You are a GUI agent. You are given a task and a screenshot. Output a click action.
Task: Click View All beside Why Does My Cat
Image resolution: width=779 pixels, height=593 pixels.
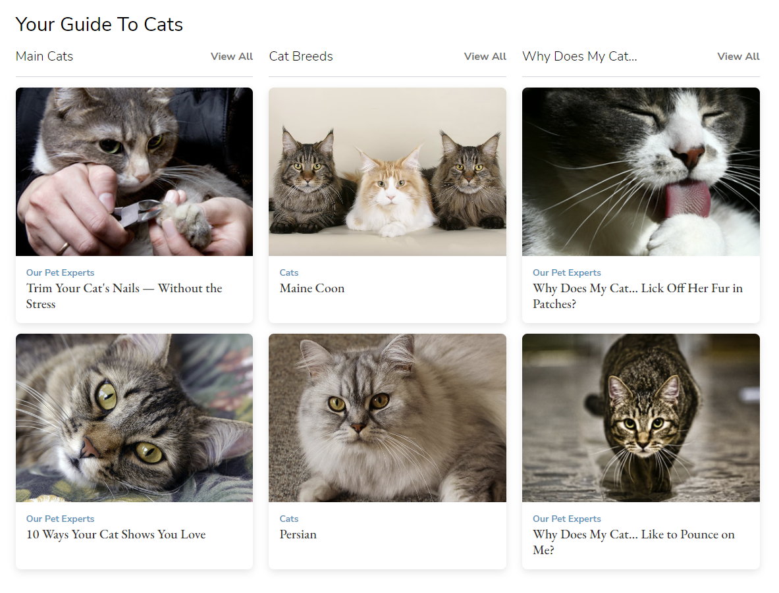point(738,57)
